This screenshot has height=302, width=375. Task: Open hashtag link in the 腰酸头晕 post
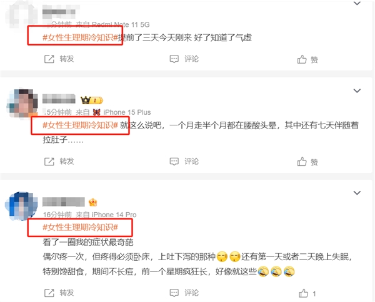tap(81, 125)
